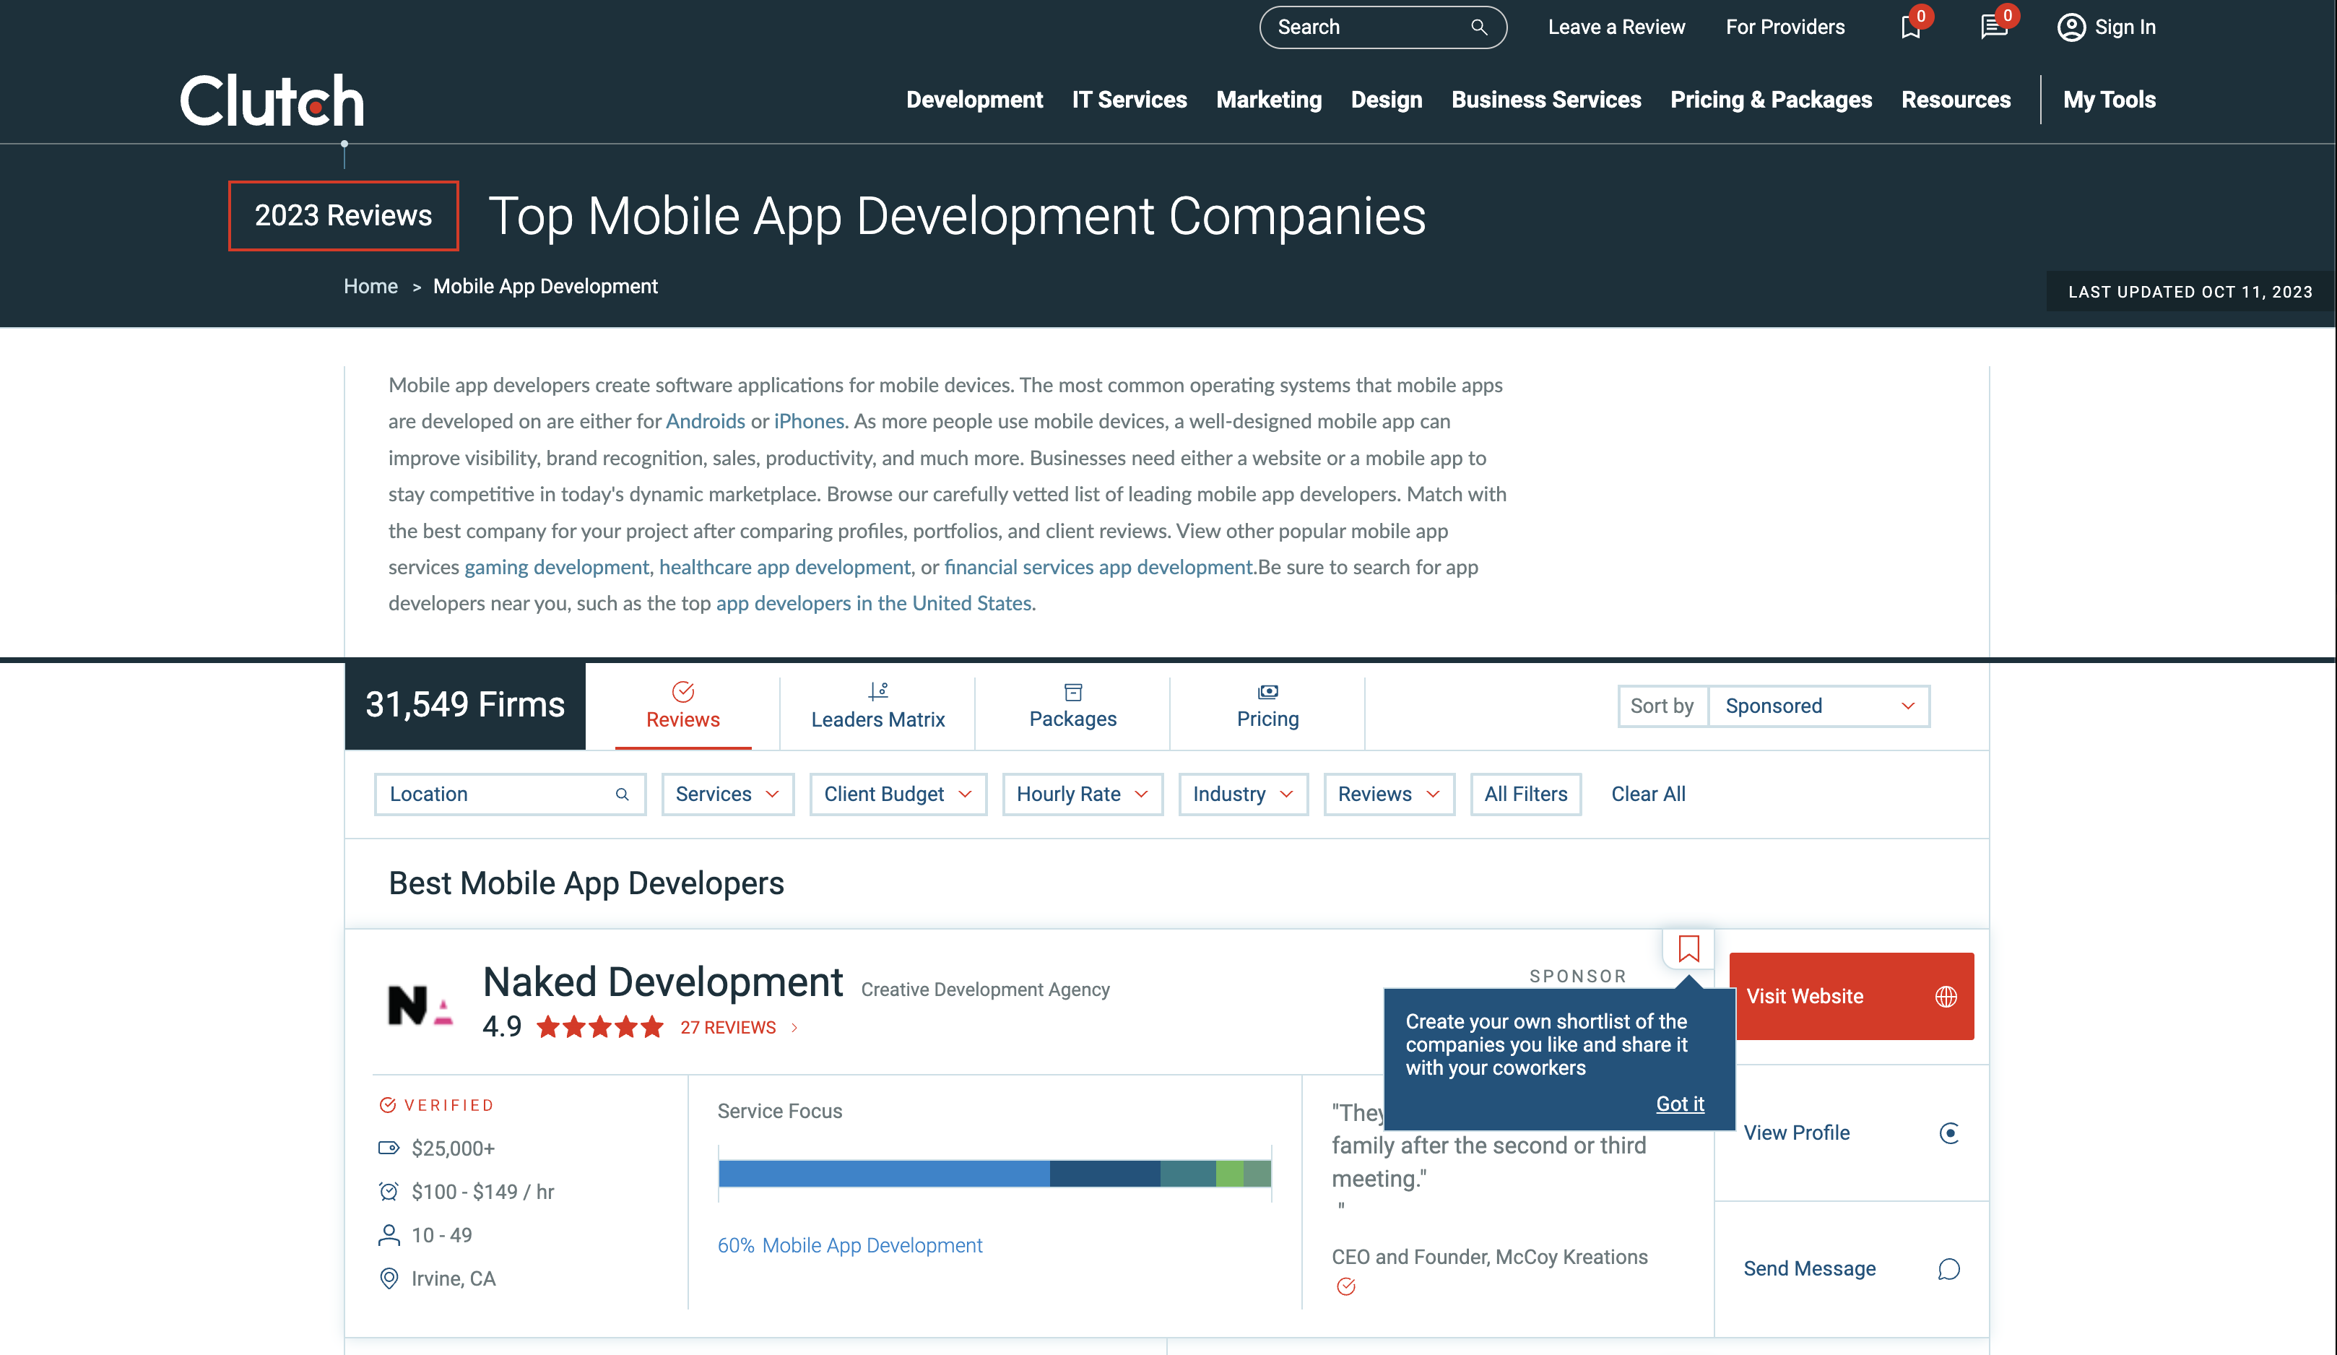This screenshot has width=2337, height=1355.
Task: Click the search magnifier icon in header
Action: (1478, 27)
